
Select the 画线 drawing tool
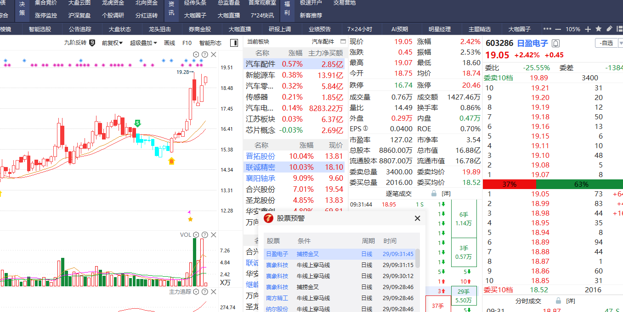[x=170, y=43]
